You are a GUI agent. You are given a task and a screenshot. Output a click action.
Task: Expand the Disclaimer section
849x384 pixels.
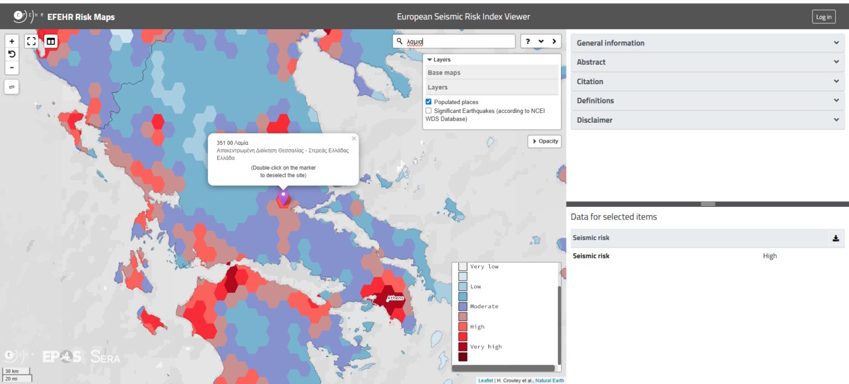(707, 120)
